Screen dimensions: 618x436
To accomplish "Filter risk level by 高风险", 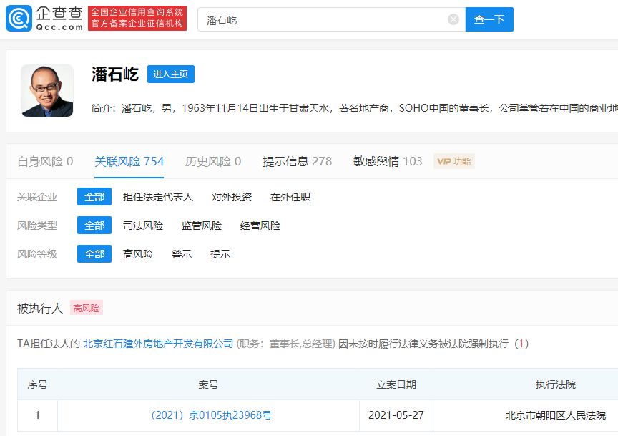I will tap(137, 254).
